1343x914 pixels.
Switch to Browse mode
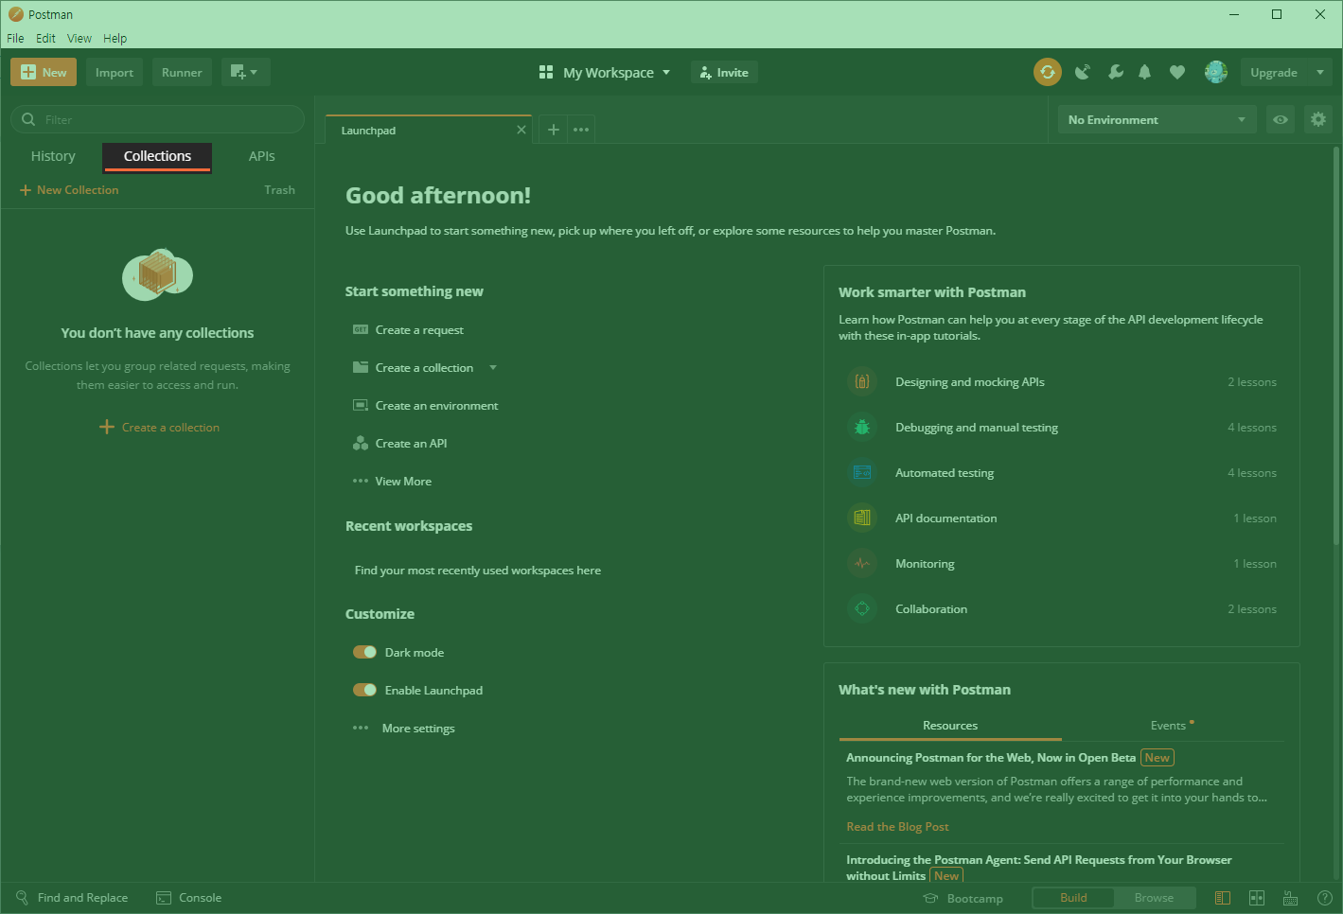tap(1154, 898)
